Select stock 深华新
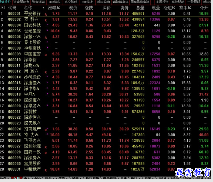This screenshot has width=213, height=182. [30, 60]
